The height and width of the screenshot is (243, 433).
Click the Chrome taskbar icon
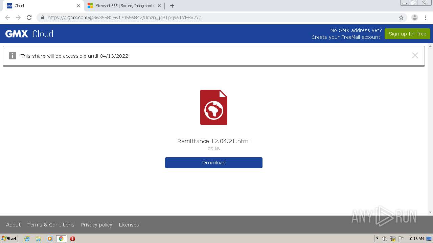click(61, 239)
